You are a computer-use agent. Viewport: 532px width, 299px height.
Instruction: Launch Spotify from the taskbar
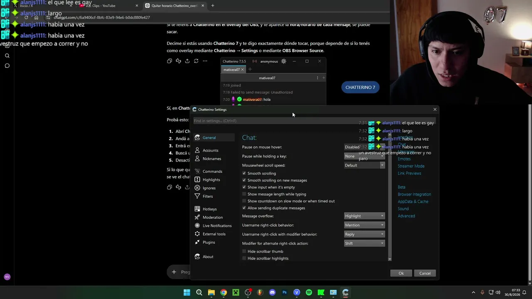point(309,292)
